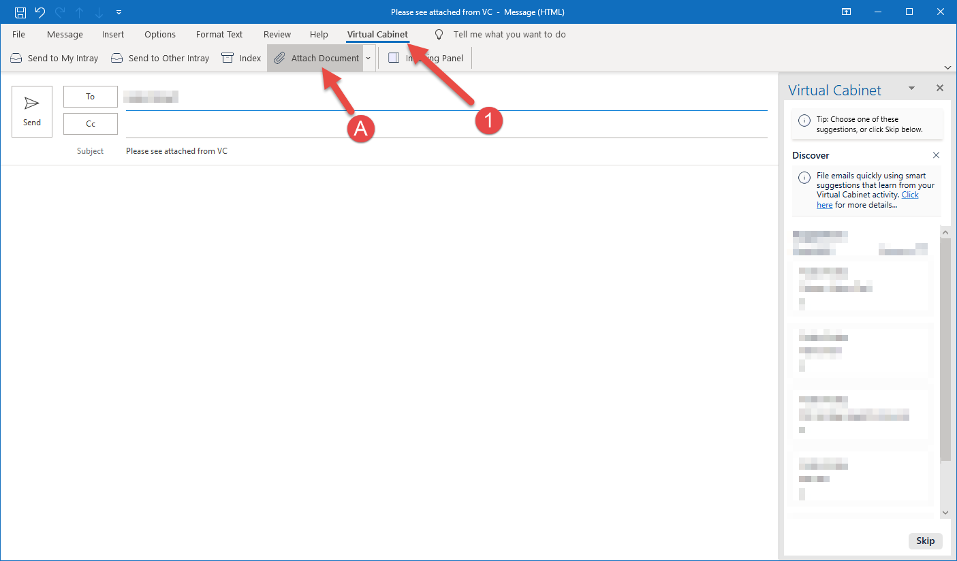Click into the Cc recipients field
The height and width of the screenshot is (561, 957).
click(x=446, y=125)
